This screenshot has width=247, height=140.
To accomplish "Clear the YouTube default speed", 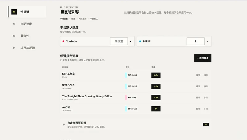I will [x=130, y=42].
